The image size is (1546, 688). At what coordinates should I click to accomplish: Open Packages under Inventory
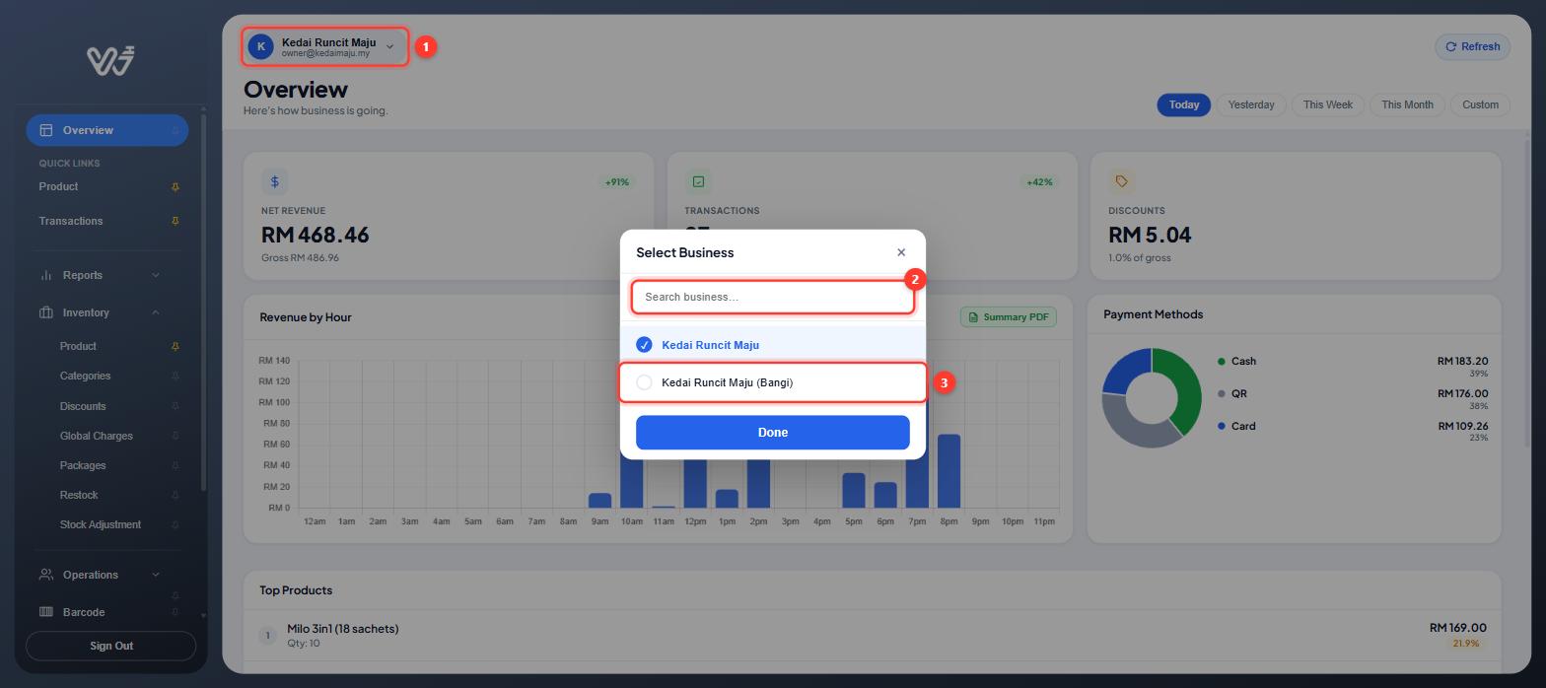pyautogui.click(x=83, y=465)
